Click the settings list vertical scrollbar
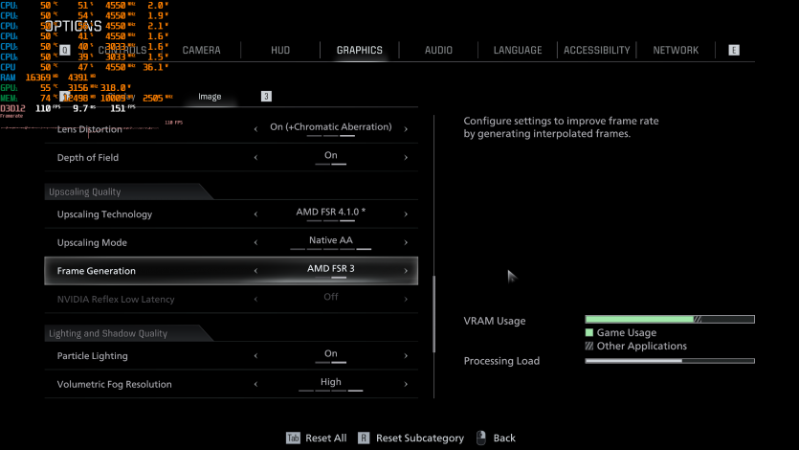799x450 pixels. 434,326
